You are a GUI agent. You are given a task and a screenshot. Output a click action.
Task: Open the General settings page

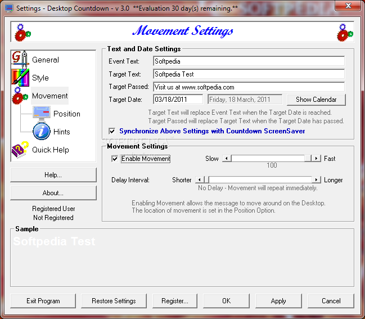click(x=46, y=60)
